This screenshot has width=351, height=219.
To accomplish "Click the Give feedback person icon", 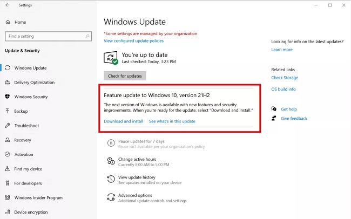I will tap(274, 118).
